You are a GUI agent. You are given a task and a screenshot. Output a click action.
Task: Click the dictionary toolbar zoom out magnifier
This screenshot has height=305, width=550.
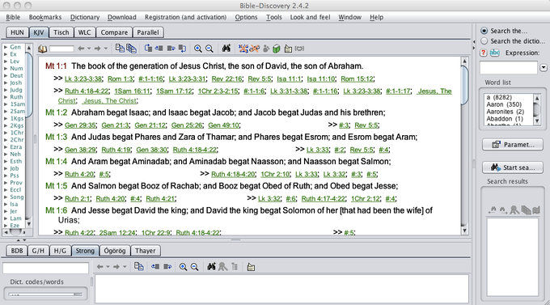click(x=194, y=267)
